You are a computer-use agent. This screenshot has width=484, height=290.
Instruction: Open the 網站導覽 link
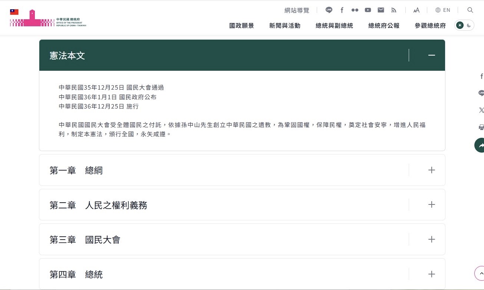[x=297, y=10]
